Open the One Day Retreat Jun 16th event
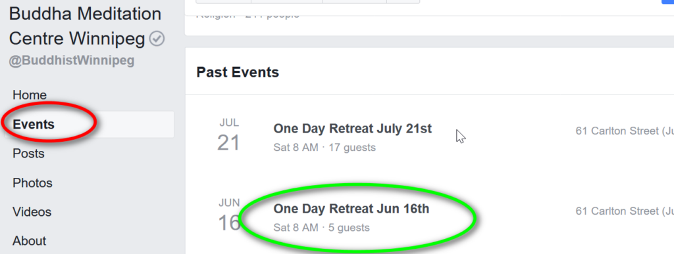This screenshot has width=674, height=254. click(x=351, y=209)
